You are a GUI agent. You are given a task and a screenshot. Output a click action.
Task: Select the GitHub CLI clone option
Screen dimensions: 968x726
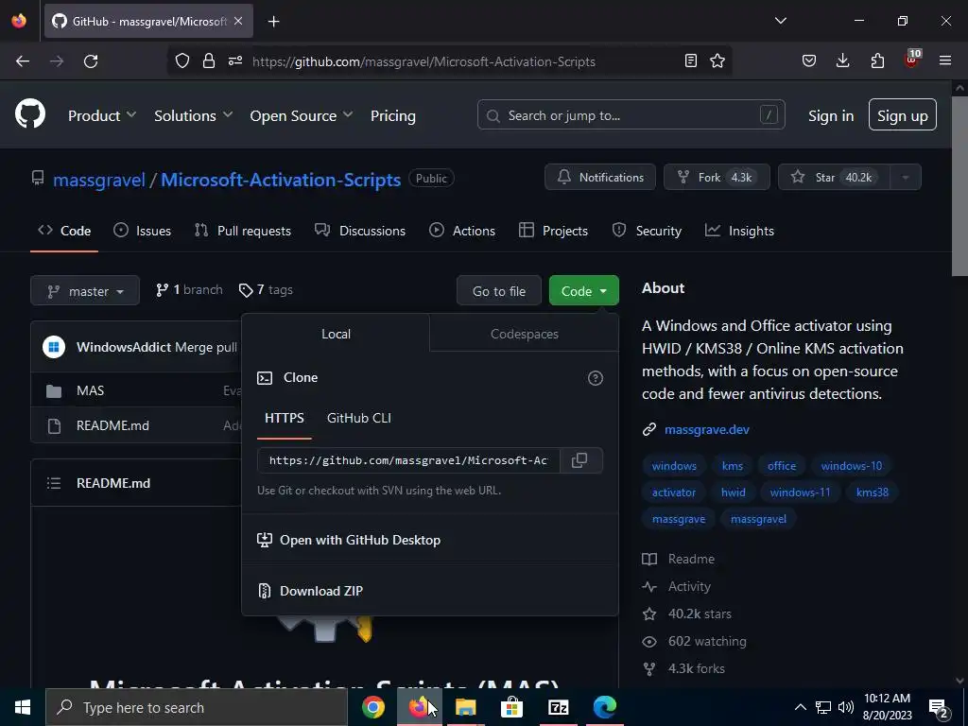[x=358, y=418]
